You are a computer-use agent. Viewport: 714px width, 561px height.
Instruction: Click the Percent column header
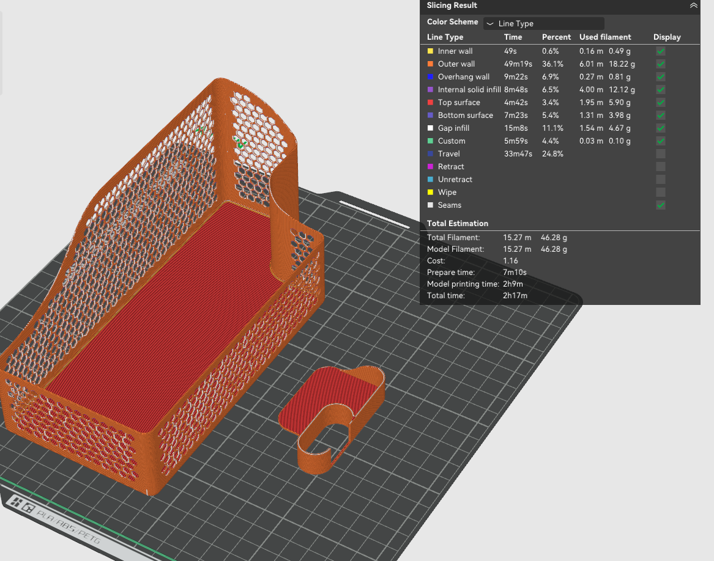[x=556, y=37]
